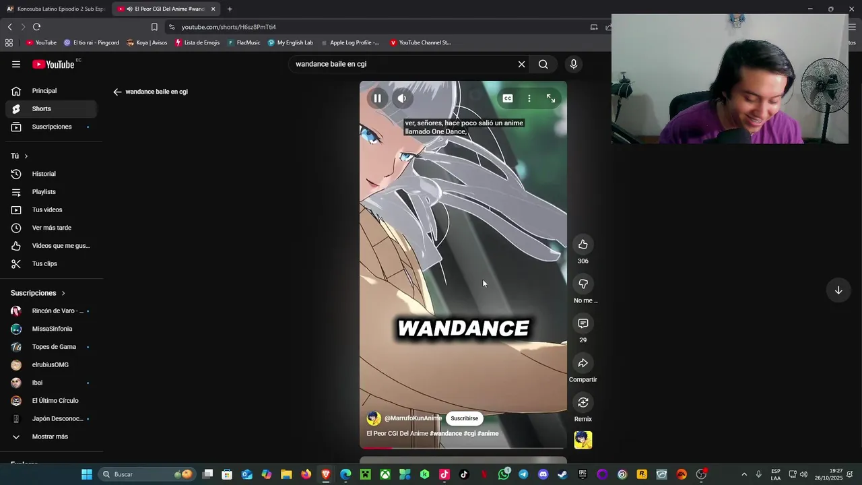This screenshot has width=862, height=485.
Task: Open Suscripciones in the sidebar
Action: coord(51,127)
